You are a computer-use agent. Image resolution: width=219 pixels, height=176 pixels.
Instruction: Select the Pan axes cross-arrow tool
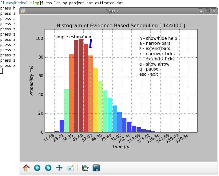tap(59, 168)
